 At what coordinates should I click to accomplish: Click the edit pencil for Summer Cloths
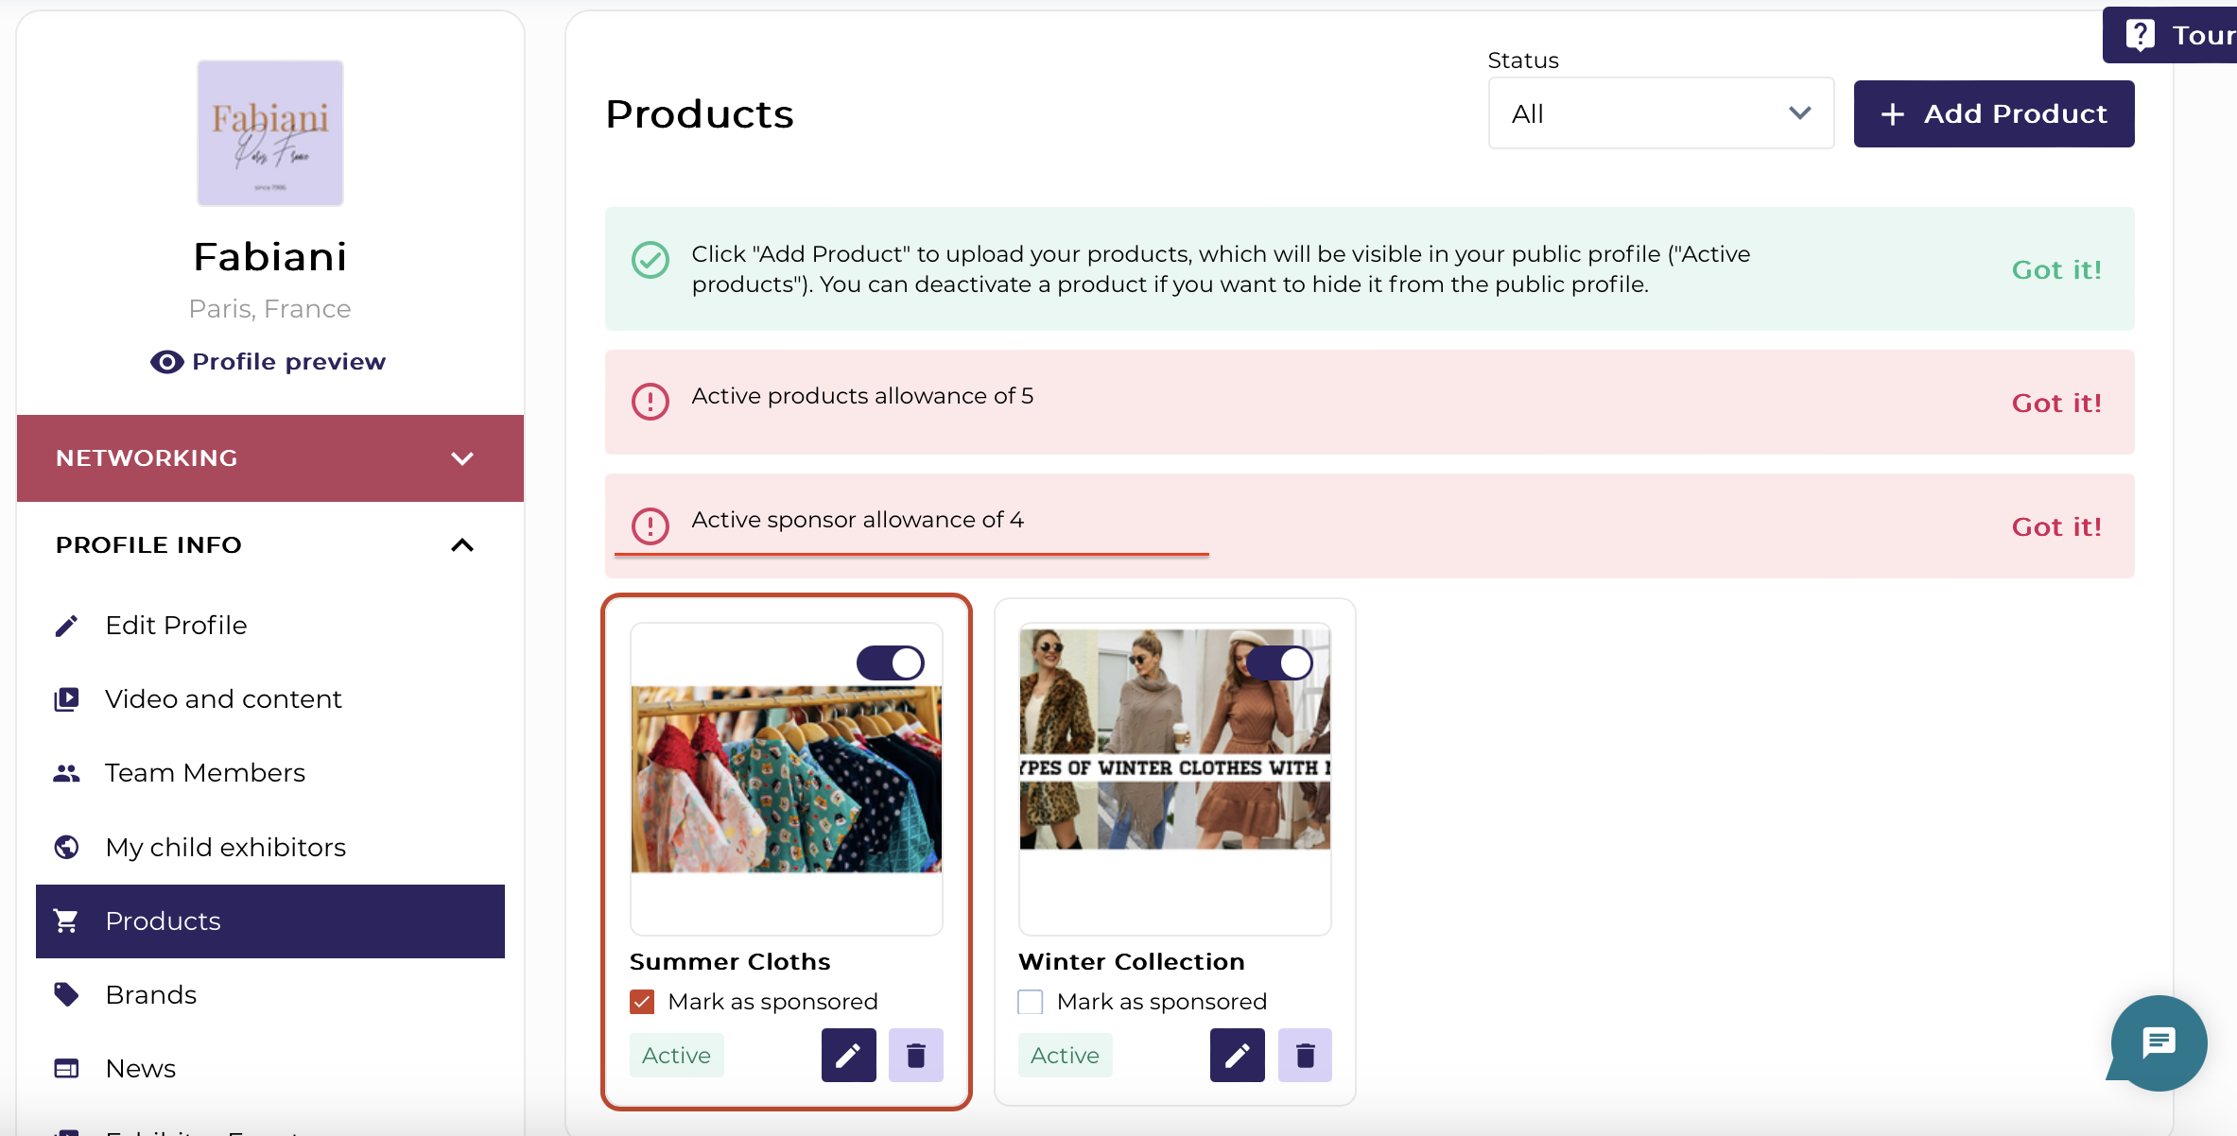(x=848, y=1055)
